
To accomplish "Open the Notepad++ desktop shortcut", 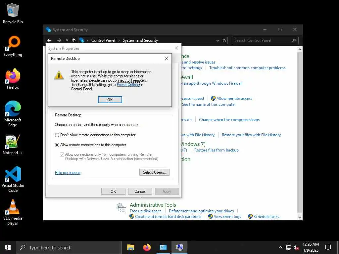I will (x=13, y=145).
